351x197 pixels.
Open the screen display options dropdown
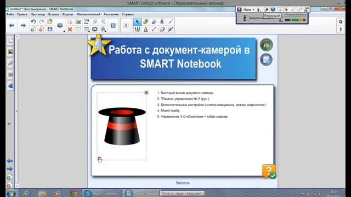[60, 26]
